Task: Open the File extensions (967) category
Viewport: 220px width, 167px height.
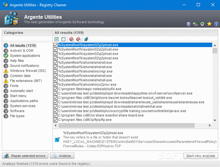Action: (26, 81)
